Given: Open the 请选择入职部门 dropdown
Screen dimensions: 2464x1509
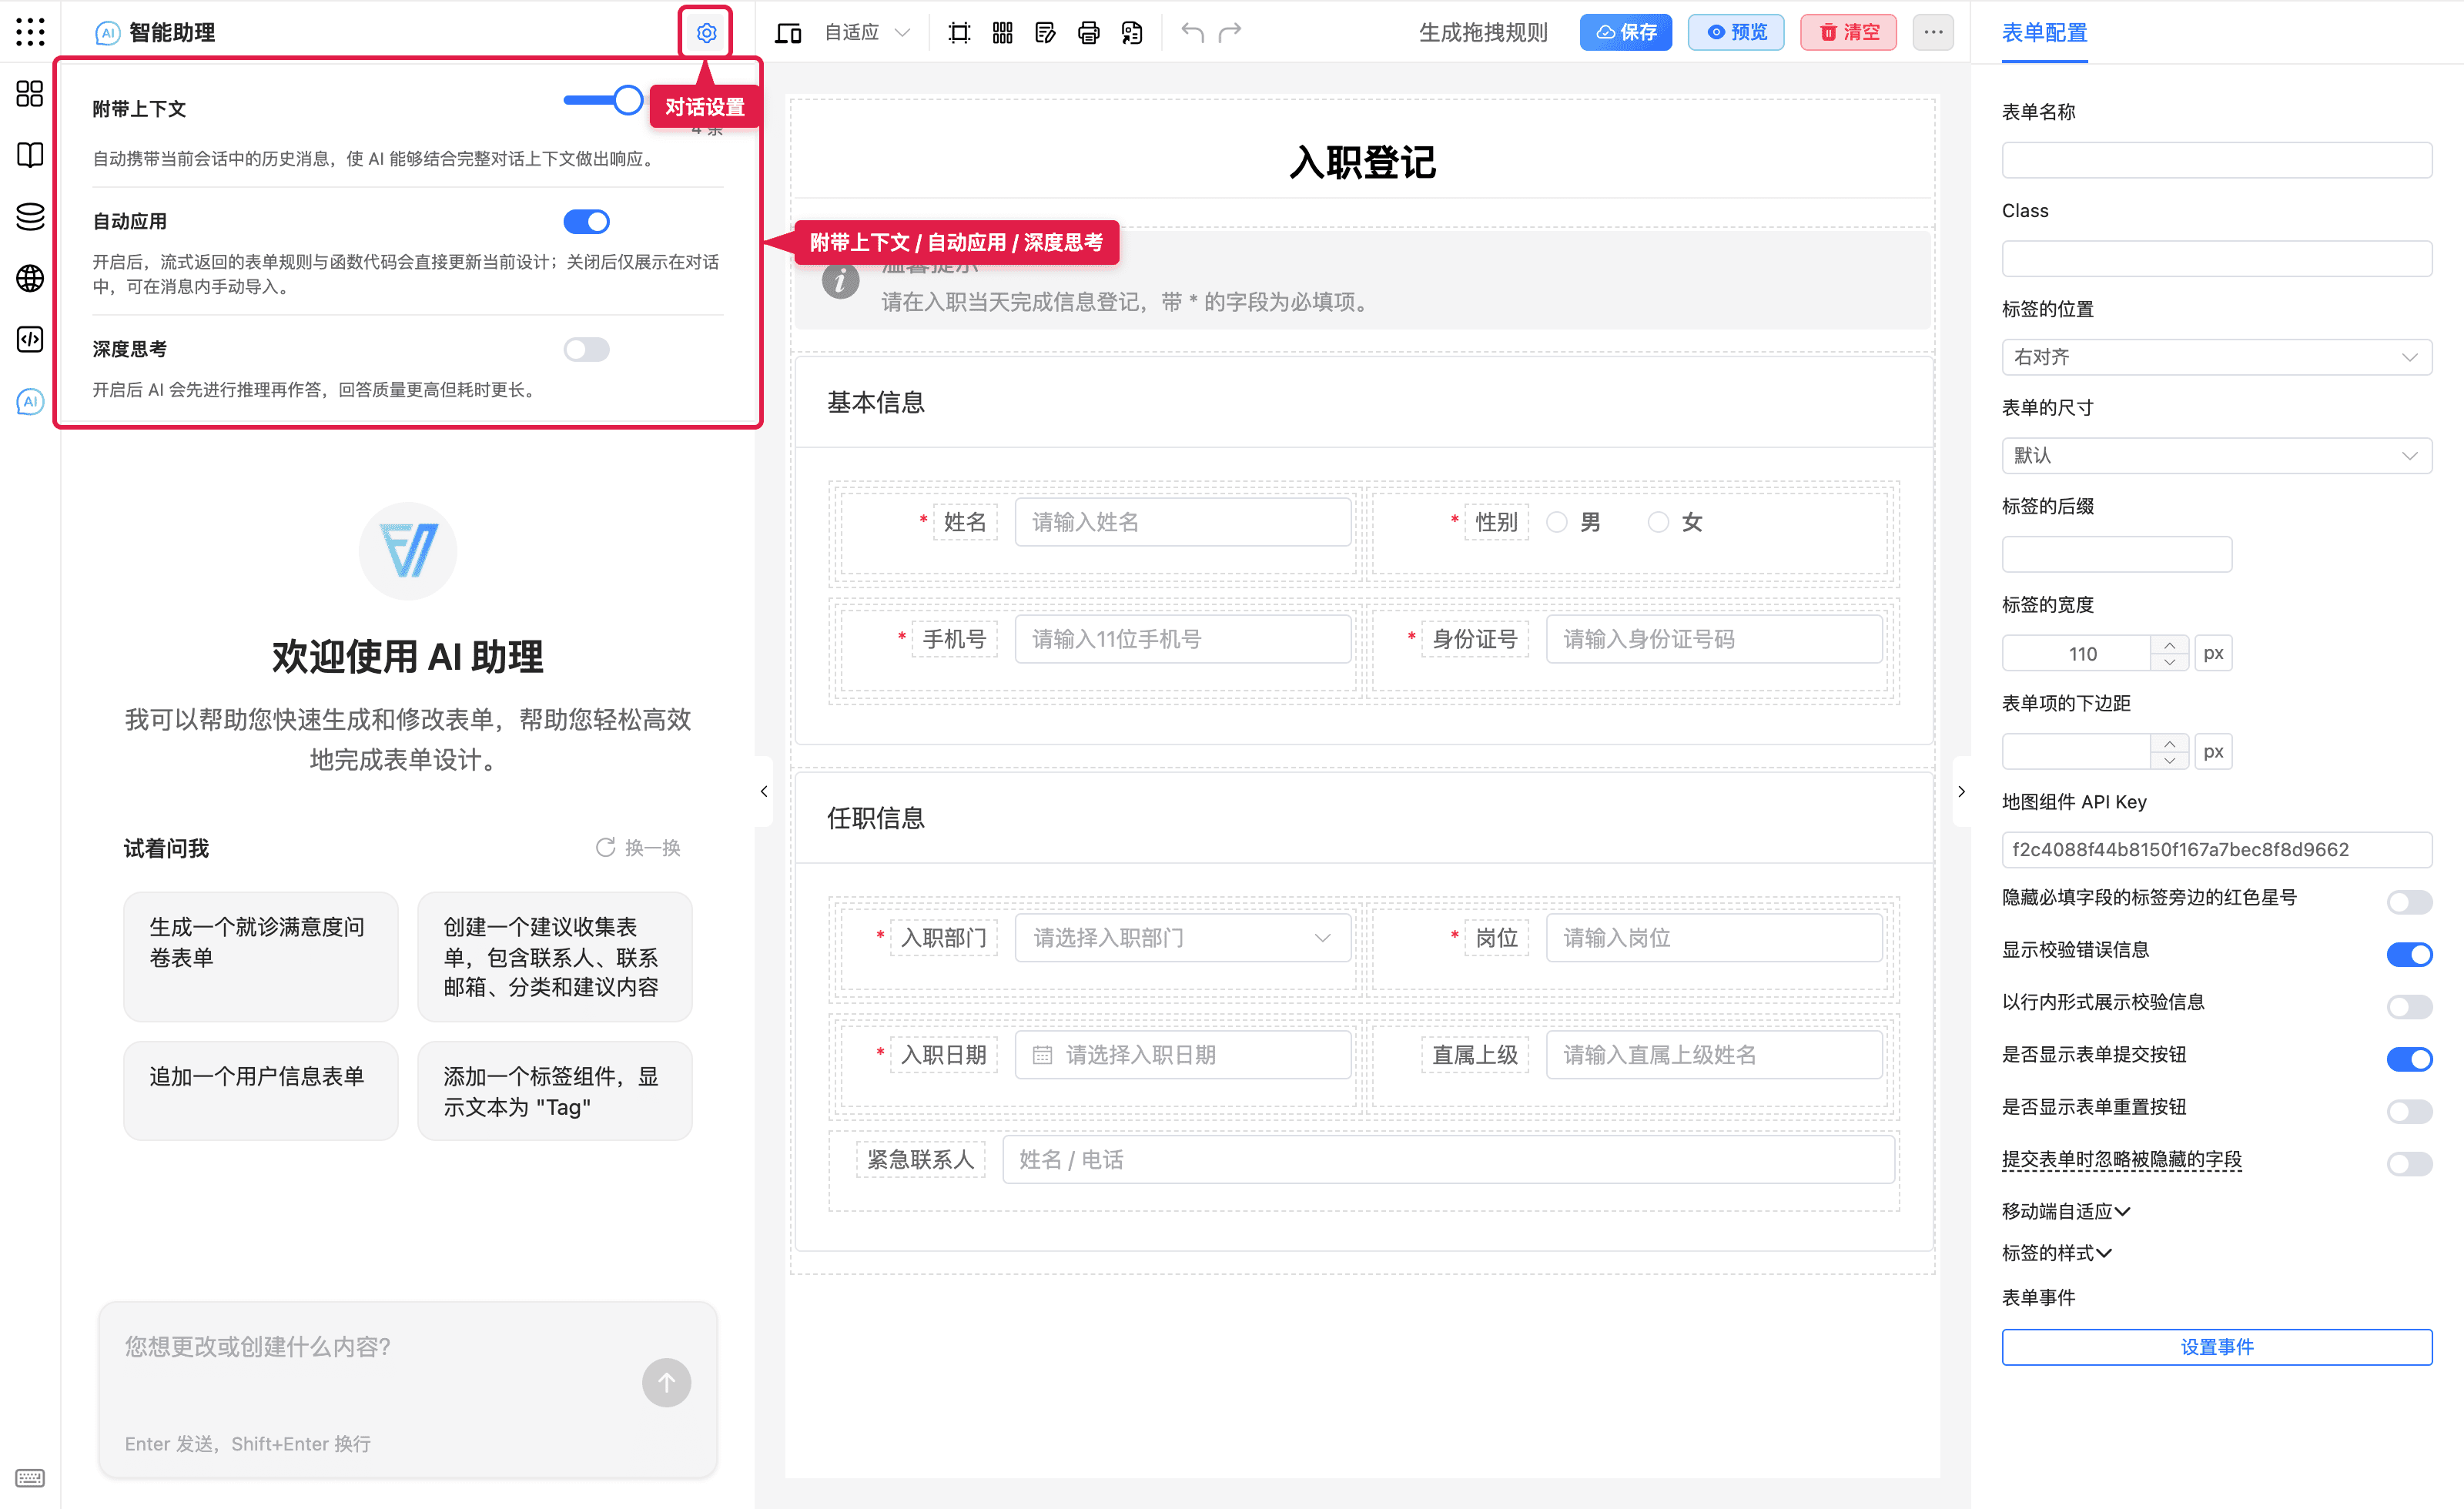Looking at the screenshot, I should click(x=1182, y=938).
